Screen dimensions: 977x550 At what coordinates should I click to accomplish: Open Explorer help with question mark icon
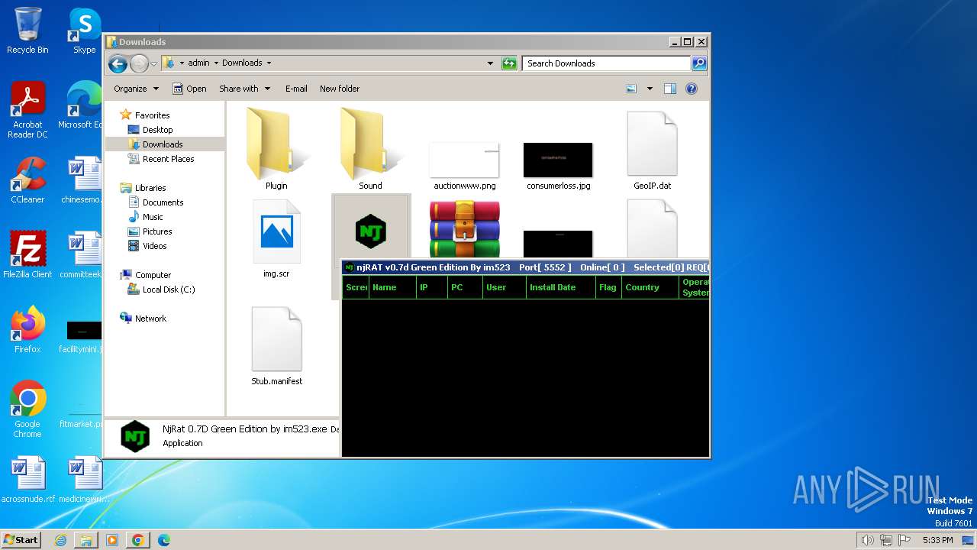click(692, 89)
